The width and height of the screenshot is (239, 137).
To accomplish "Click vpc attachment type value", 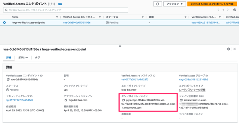I will 66,90.
